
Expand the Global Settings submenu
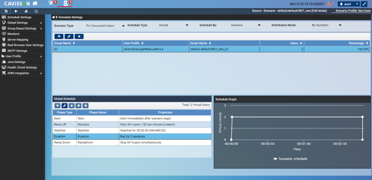(22, 23)
